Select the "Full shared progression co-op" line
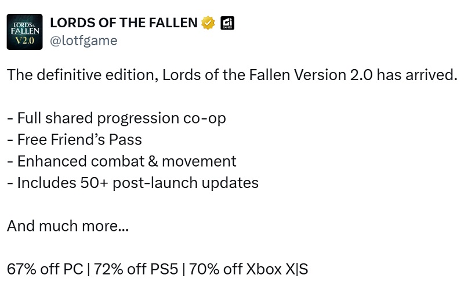Screen dimensions: 464x282 (117, 118)
